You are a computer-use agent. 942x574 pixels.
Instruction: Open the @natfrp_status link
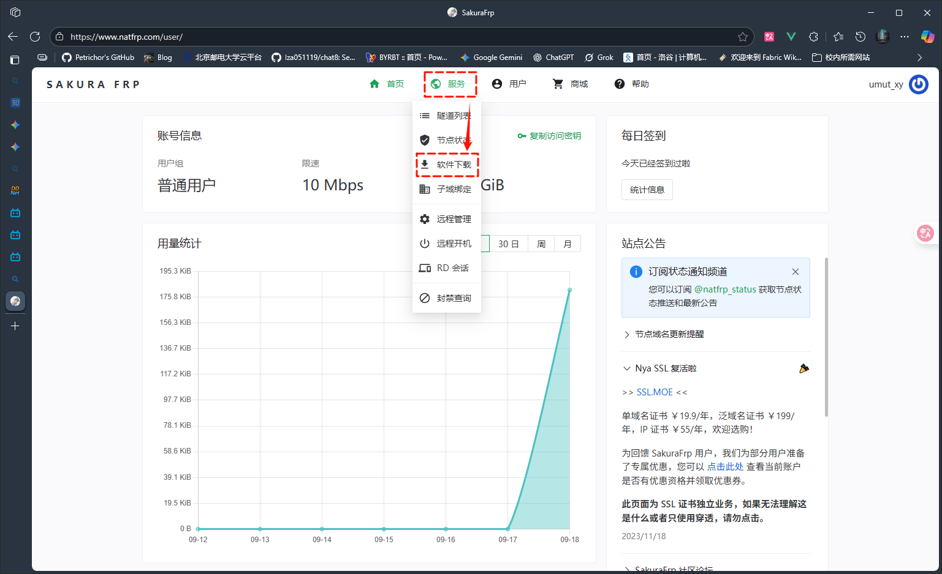pos(725,289)
